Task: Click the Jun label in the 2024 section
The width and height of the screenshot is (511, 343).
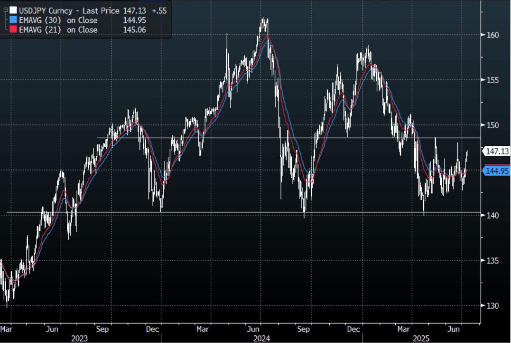Action: (x=253, y=329)
